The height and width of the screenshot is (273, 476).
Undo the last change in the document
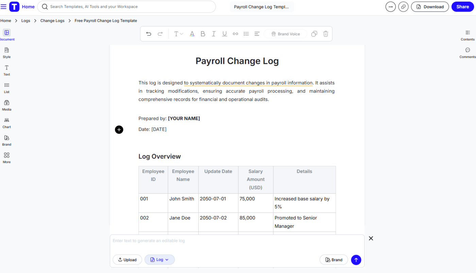[x=149, y=34]
